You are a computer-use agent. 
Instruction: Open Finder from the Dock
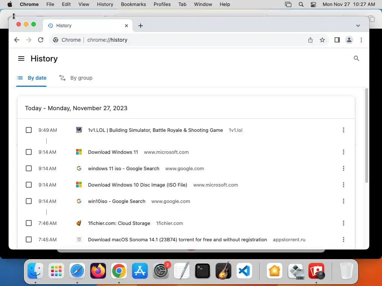(35, 271)
